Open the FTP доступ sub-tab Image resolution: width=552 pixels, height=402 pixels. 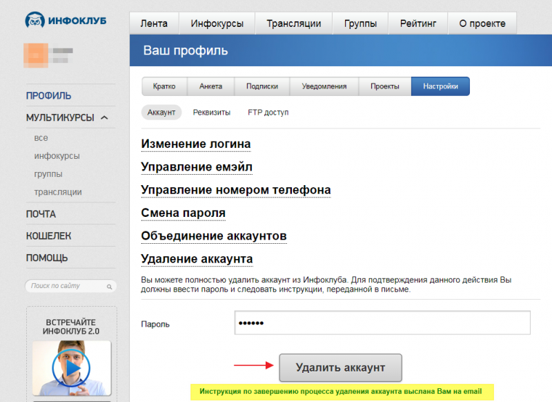pos(268,113)
